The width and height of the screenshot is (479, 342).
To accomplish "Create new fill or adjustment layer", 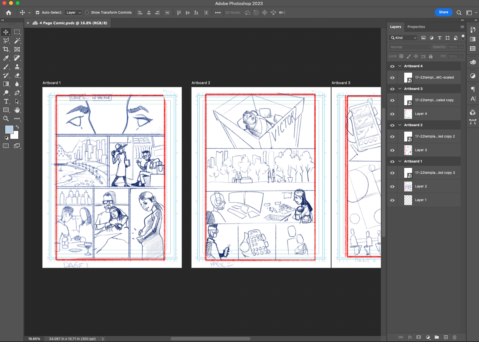I will (428, 337).
